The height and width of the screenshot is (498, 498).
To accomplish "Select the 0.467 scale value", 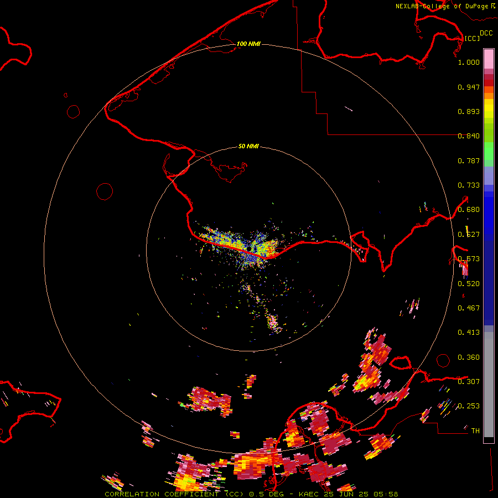I will [469, 308].
